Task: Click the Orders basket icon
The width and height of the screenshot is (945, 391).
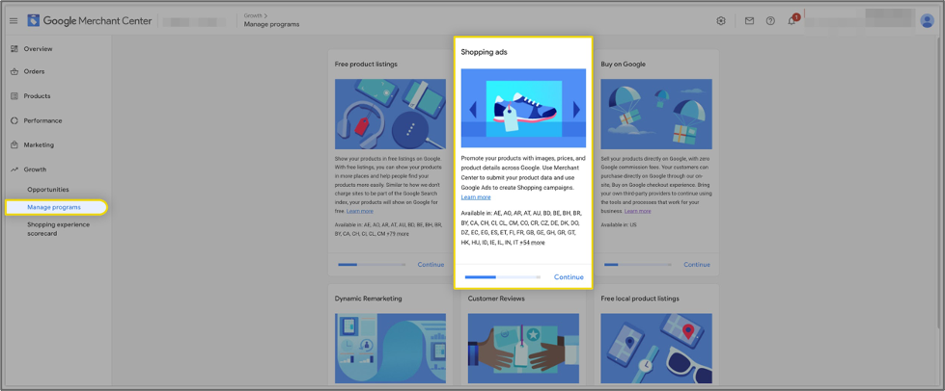Action: (x=14, y=71)
